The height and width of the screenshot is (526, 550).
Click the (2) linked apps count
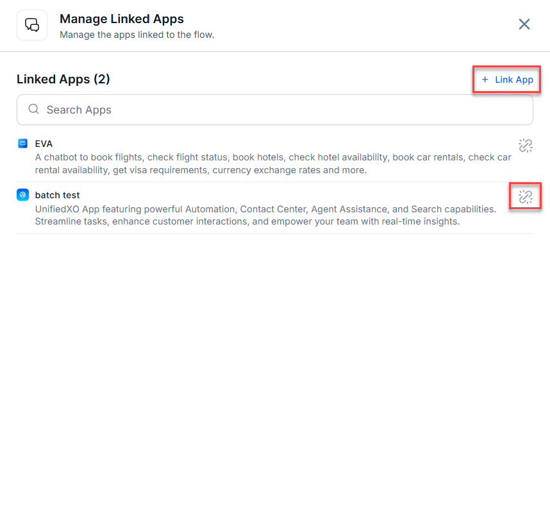[102, 79]
